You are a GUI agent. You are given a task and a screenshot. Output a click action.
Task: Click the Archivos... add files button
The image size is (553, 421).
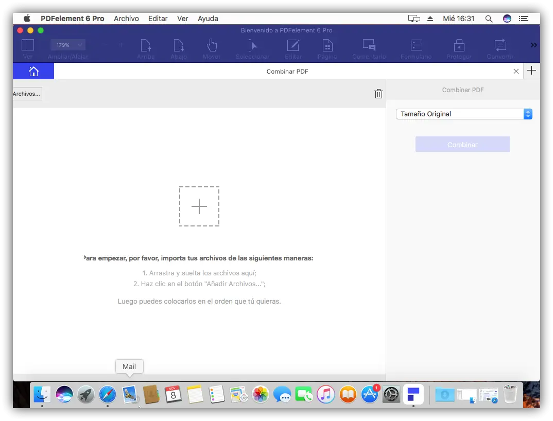[x=27, y=94]
